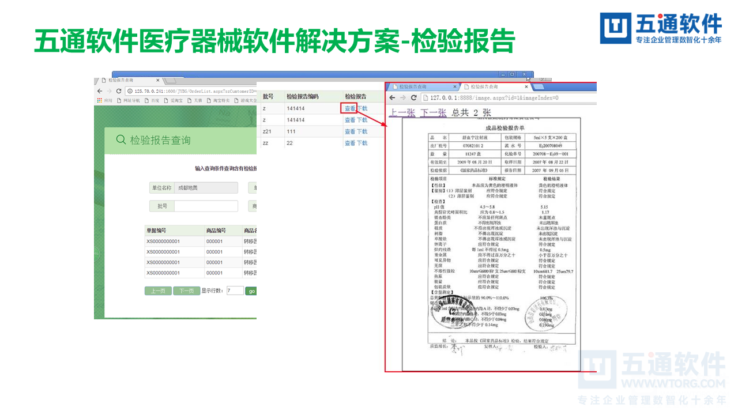Select the 检验报告查询 tab in the left window
Screen dimensions: 738x415
click(x=120, y=80)
